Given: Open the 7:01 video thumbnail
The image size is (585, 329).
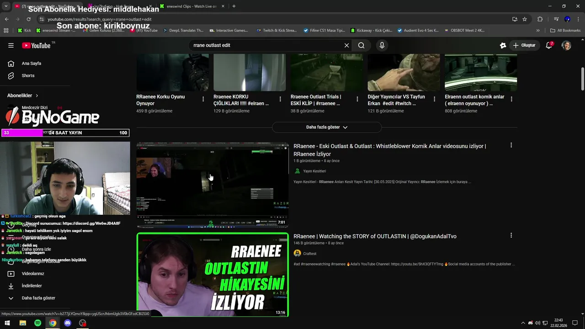Looking at the screenshot, I should pyautogui.click(x=213, y=185).
